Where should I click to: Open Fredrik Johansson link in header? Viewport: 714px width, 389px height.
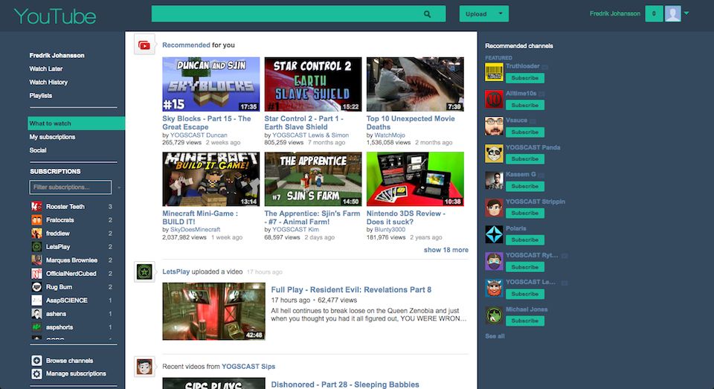pyautogui.click(x=615, y=13)
